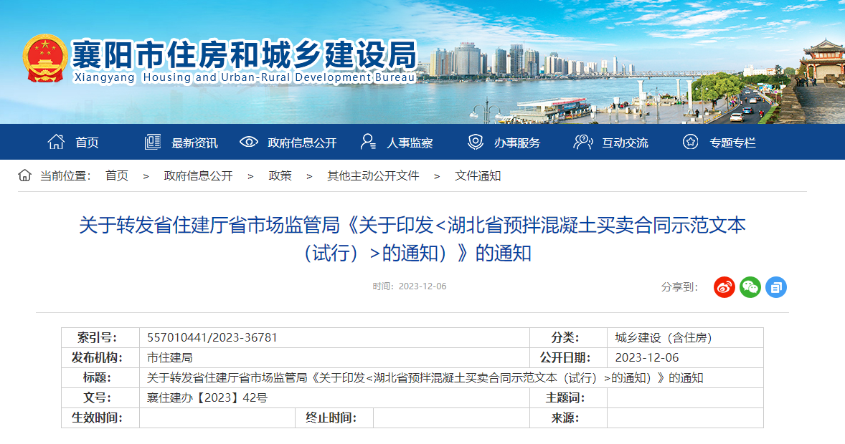Click the interactive exchange people icon
The width and height of the screenshot is (845, 444).
(582, 142)
